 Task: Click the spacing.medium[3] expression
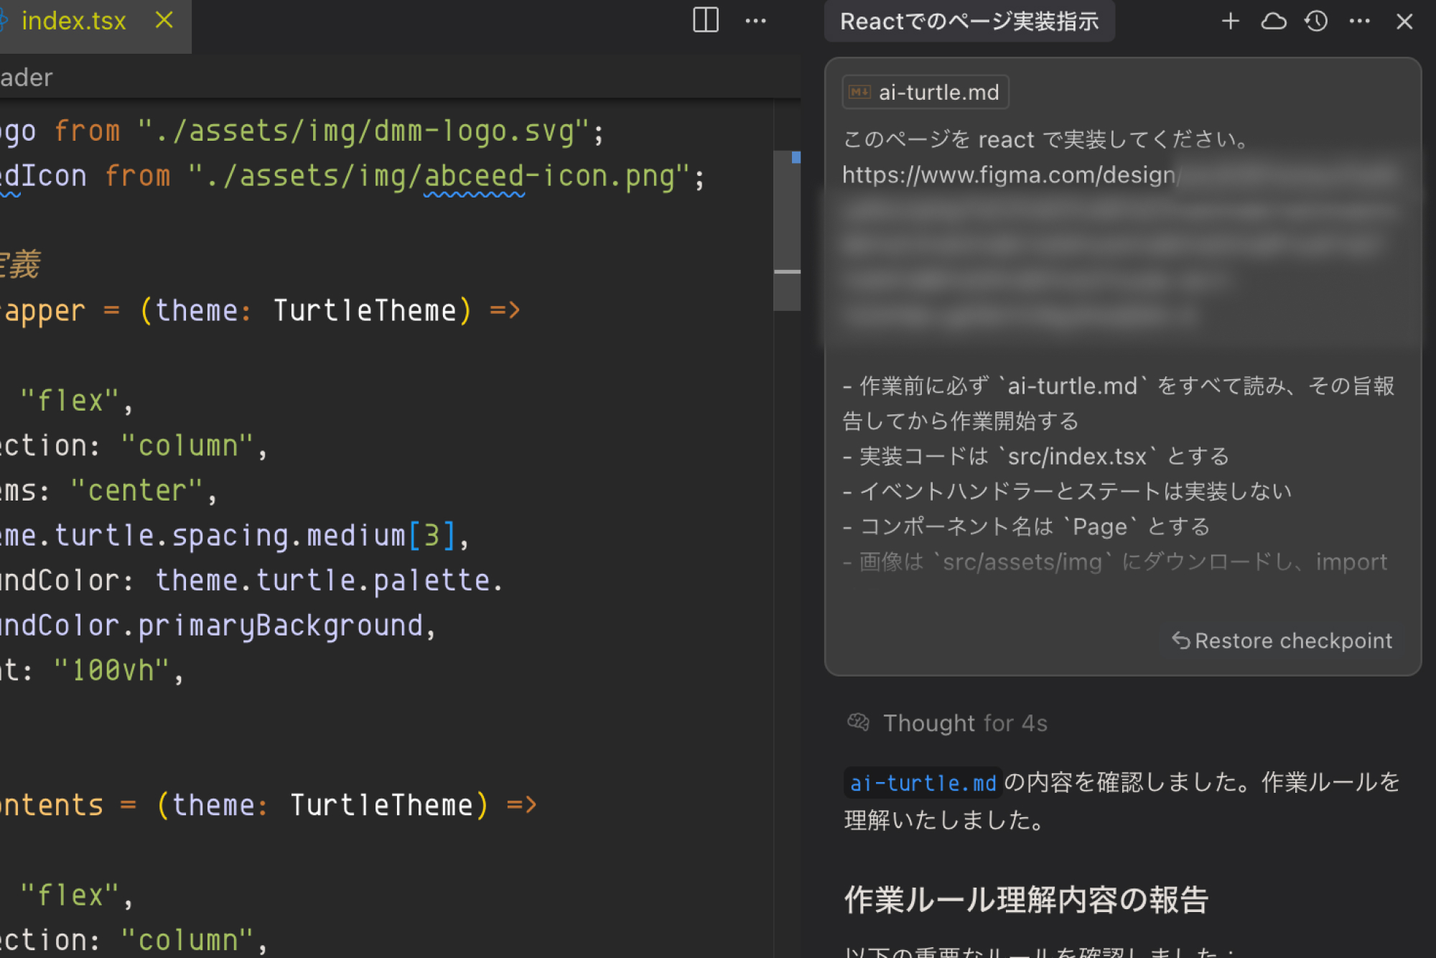(314, 536)
